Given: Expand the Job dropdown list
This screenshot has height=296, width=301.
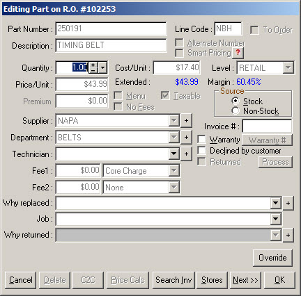Looking at the screenshot, I should 275,219.
